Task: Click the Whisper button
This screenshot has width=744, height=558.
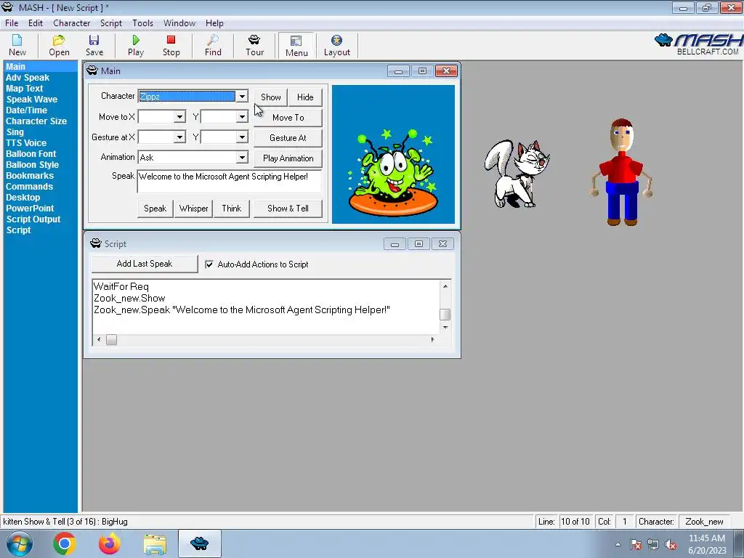Action: [x=193, y=209]
